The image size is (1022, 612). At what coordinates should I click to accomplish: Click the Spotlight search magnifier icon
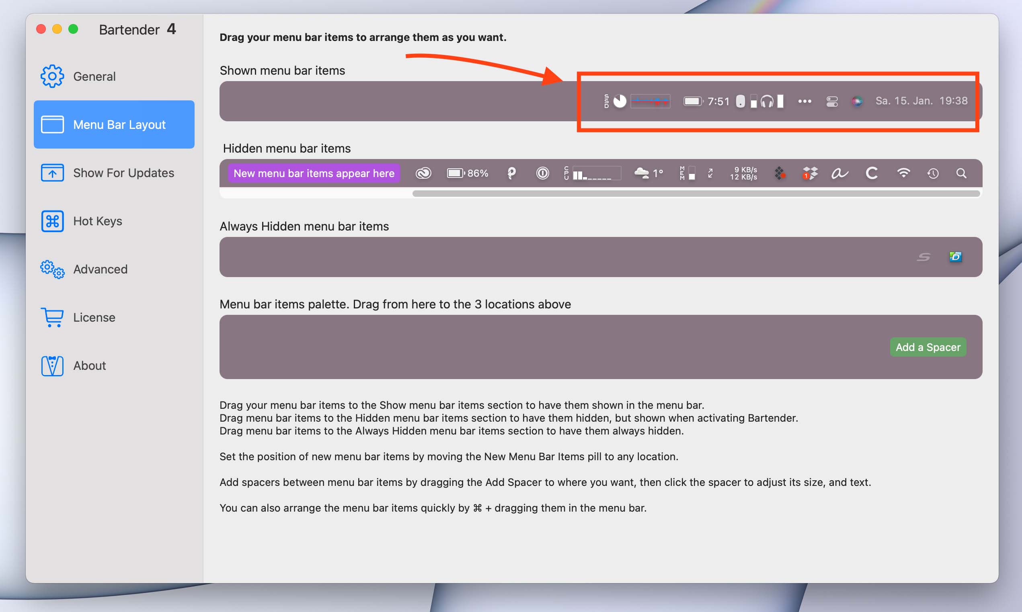click(961, 173)
